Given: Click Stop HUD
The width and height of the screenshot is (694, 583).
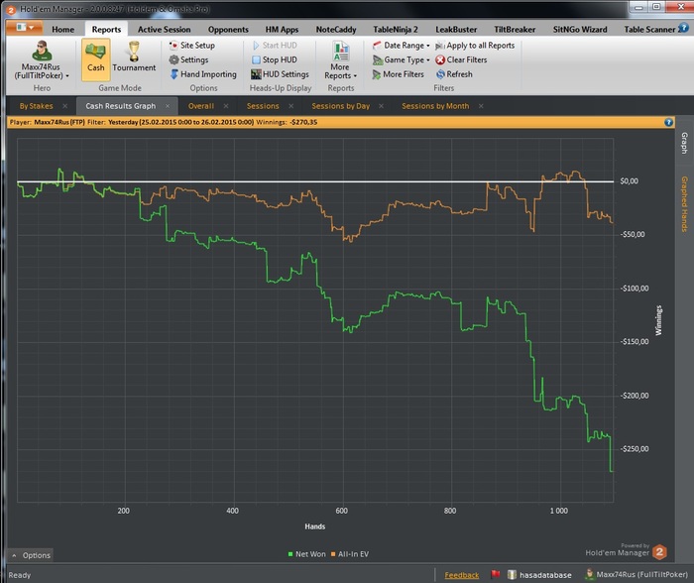Looking at the screenshot, I should [x=275, y=59].
